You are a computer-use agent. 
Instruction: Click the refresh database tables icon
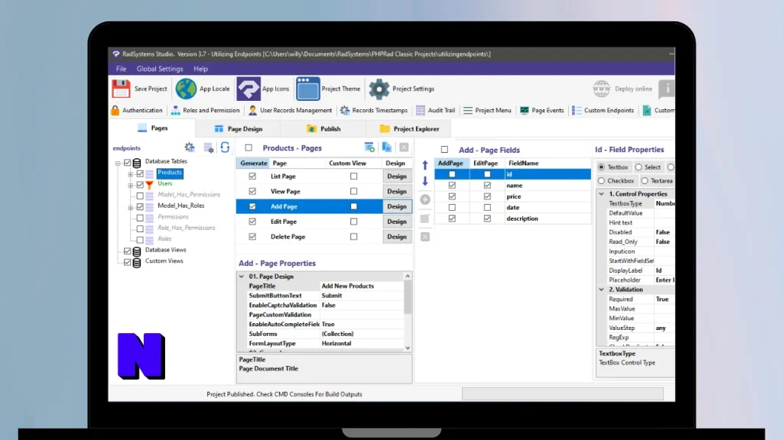(x=225, y=147)
